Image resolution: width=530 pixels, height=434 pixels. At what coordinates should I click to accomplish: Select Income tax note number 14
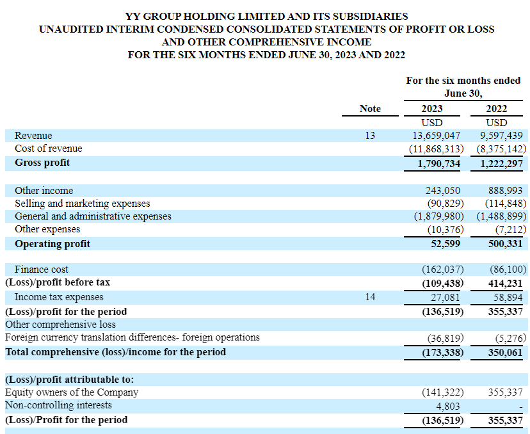(370, 297)
